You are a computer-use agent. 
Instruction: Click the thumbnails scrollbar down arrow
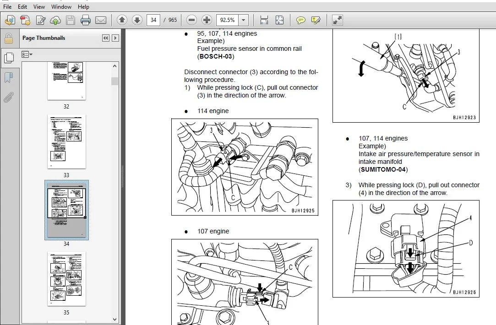pyautogui.click(x=114, y=320)
